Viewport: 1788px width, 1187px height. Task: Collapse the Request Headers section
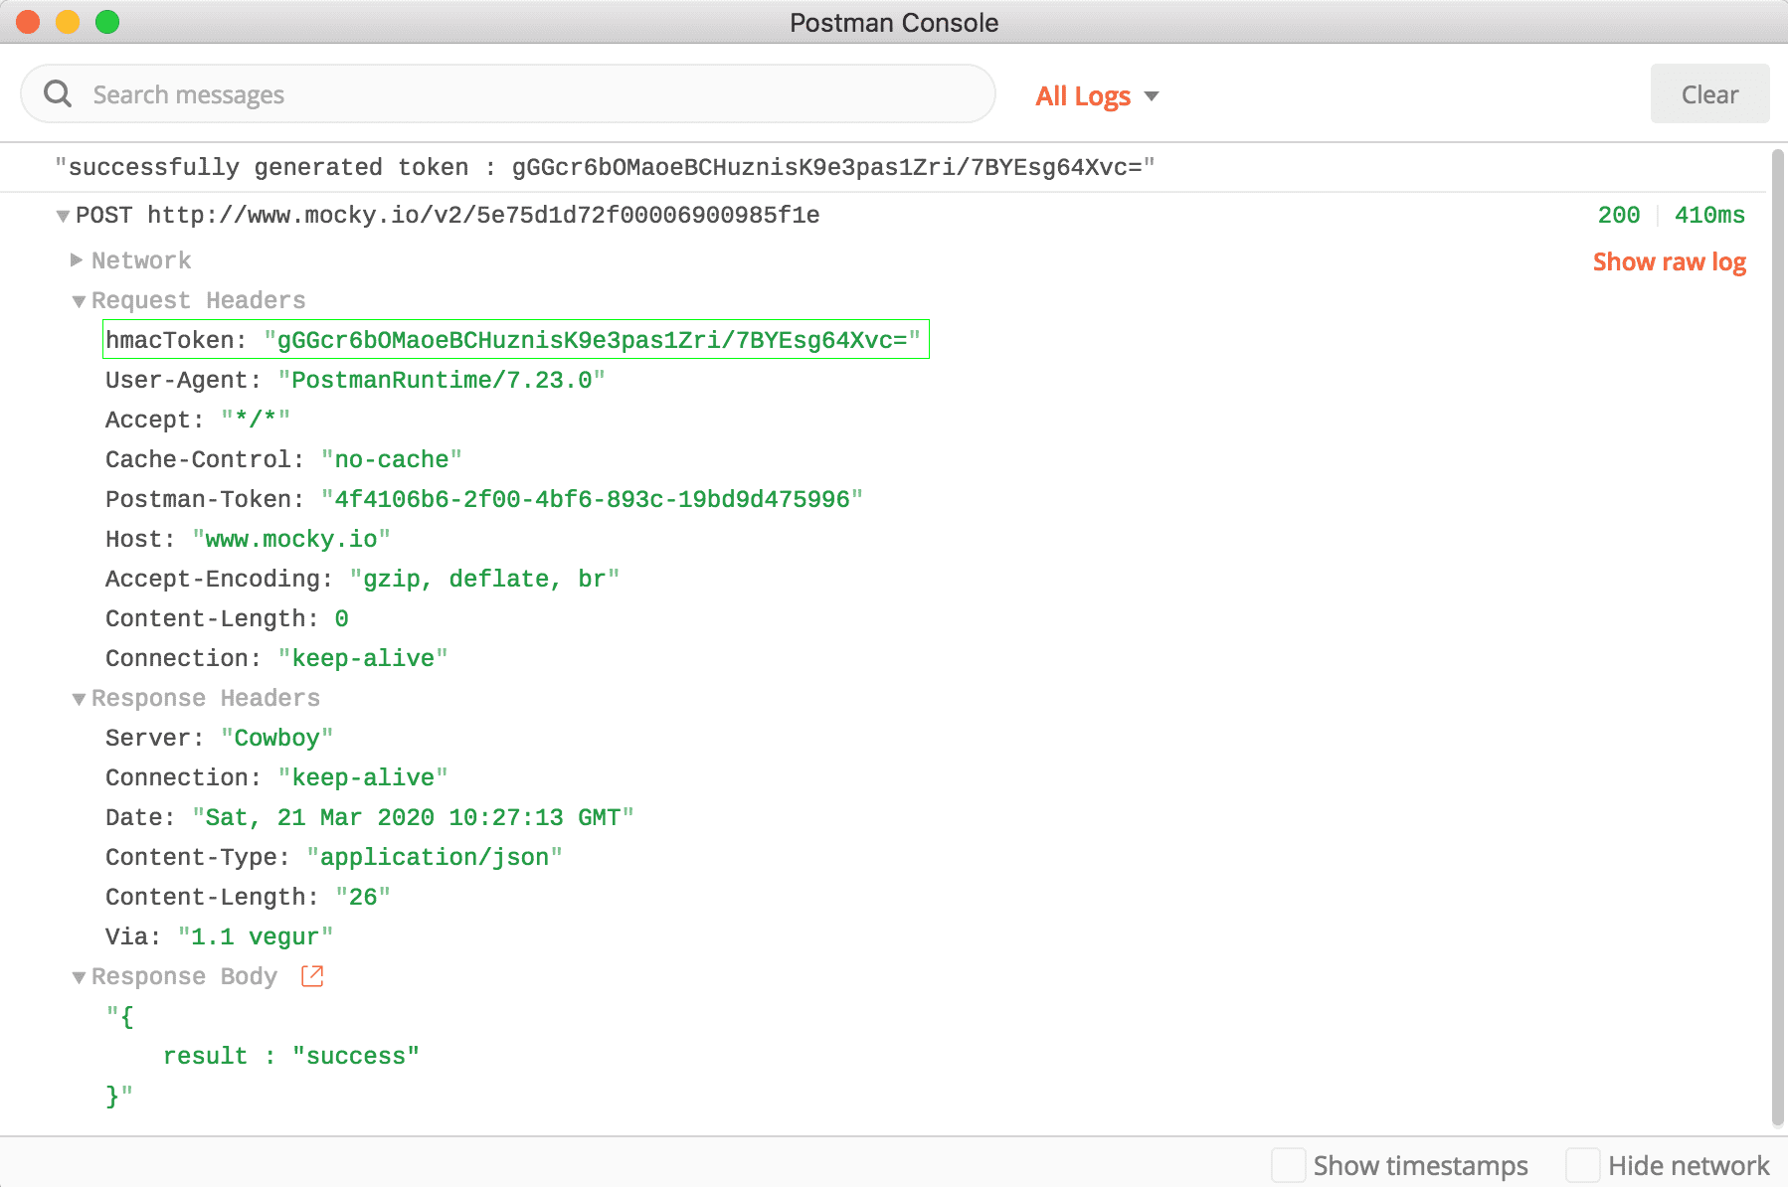point(79,300)
